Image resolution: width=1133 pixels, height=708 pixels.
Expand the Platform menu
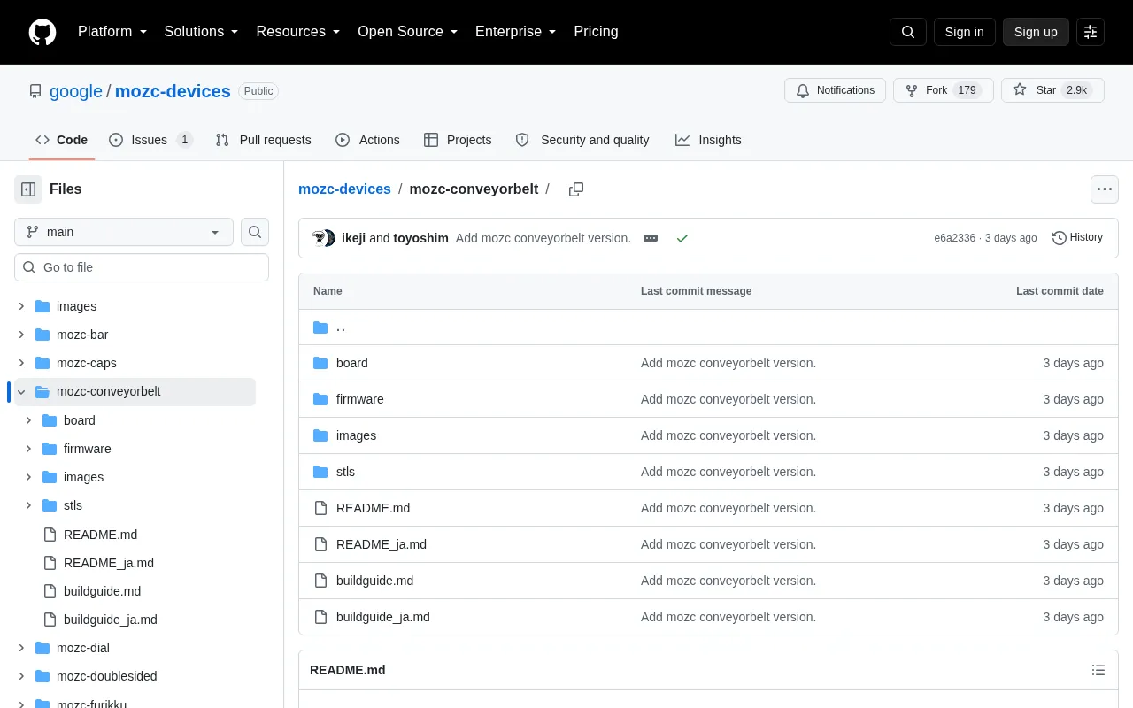(x=112, y=32)
